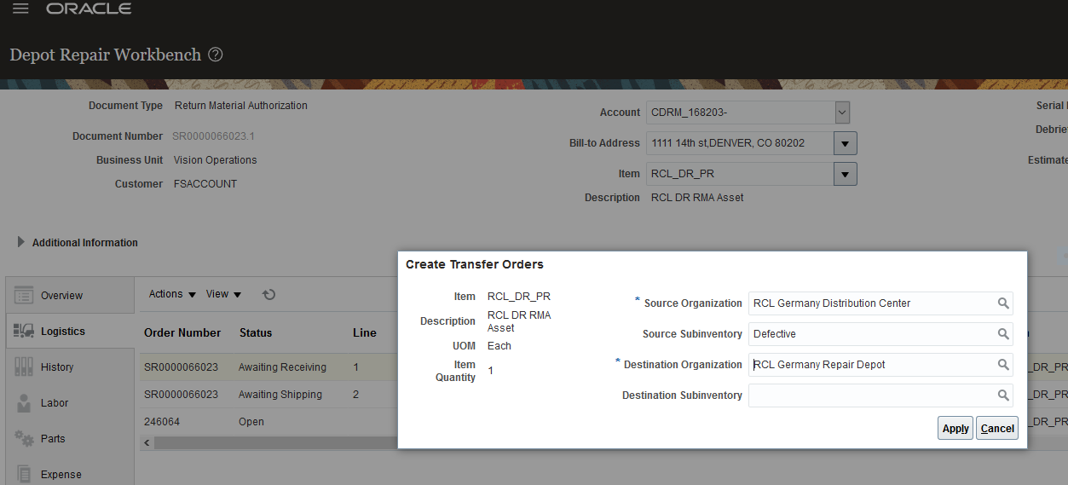Image resolution: width=1068 pixels, height=485 pixels.
Task: Click the Order Number column header
Action: [182, 332]
